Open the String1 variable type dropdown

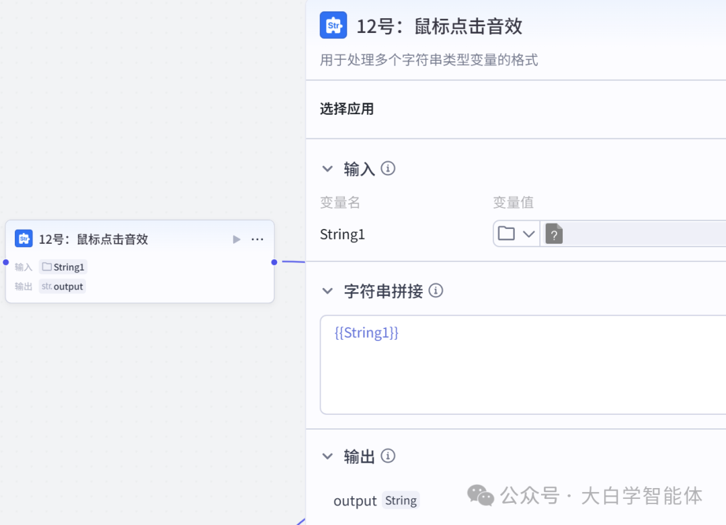517,234
